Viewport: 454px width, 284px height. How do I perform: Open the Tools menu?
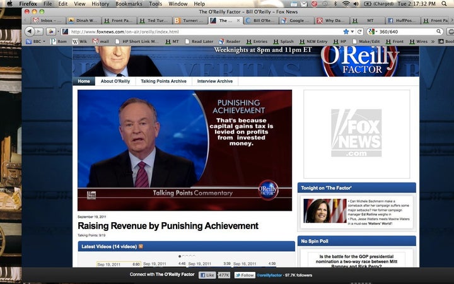click(x=156, y=4)
